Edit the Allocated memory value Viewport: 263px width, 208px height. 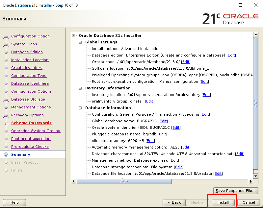coord(150,141)
